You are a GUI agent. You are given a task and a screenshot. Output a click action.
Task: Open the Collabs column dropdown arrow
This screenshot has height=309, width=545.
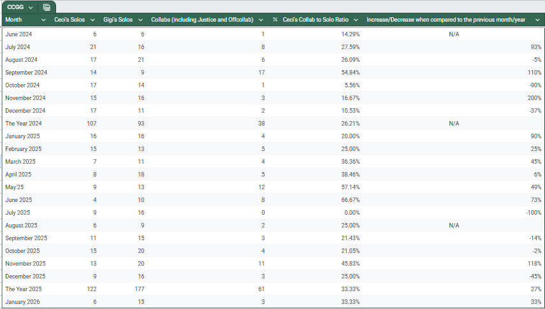tap(261, 20)
